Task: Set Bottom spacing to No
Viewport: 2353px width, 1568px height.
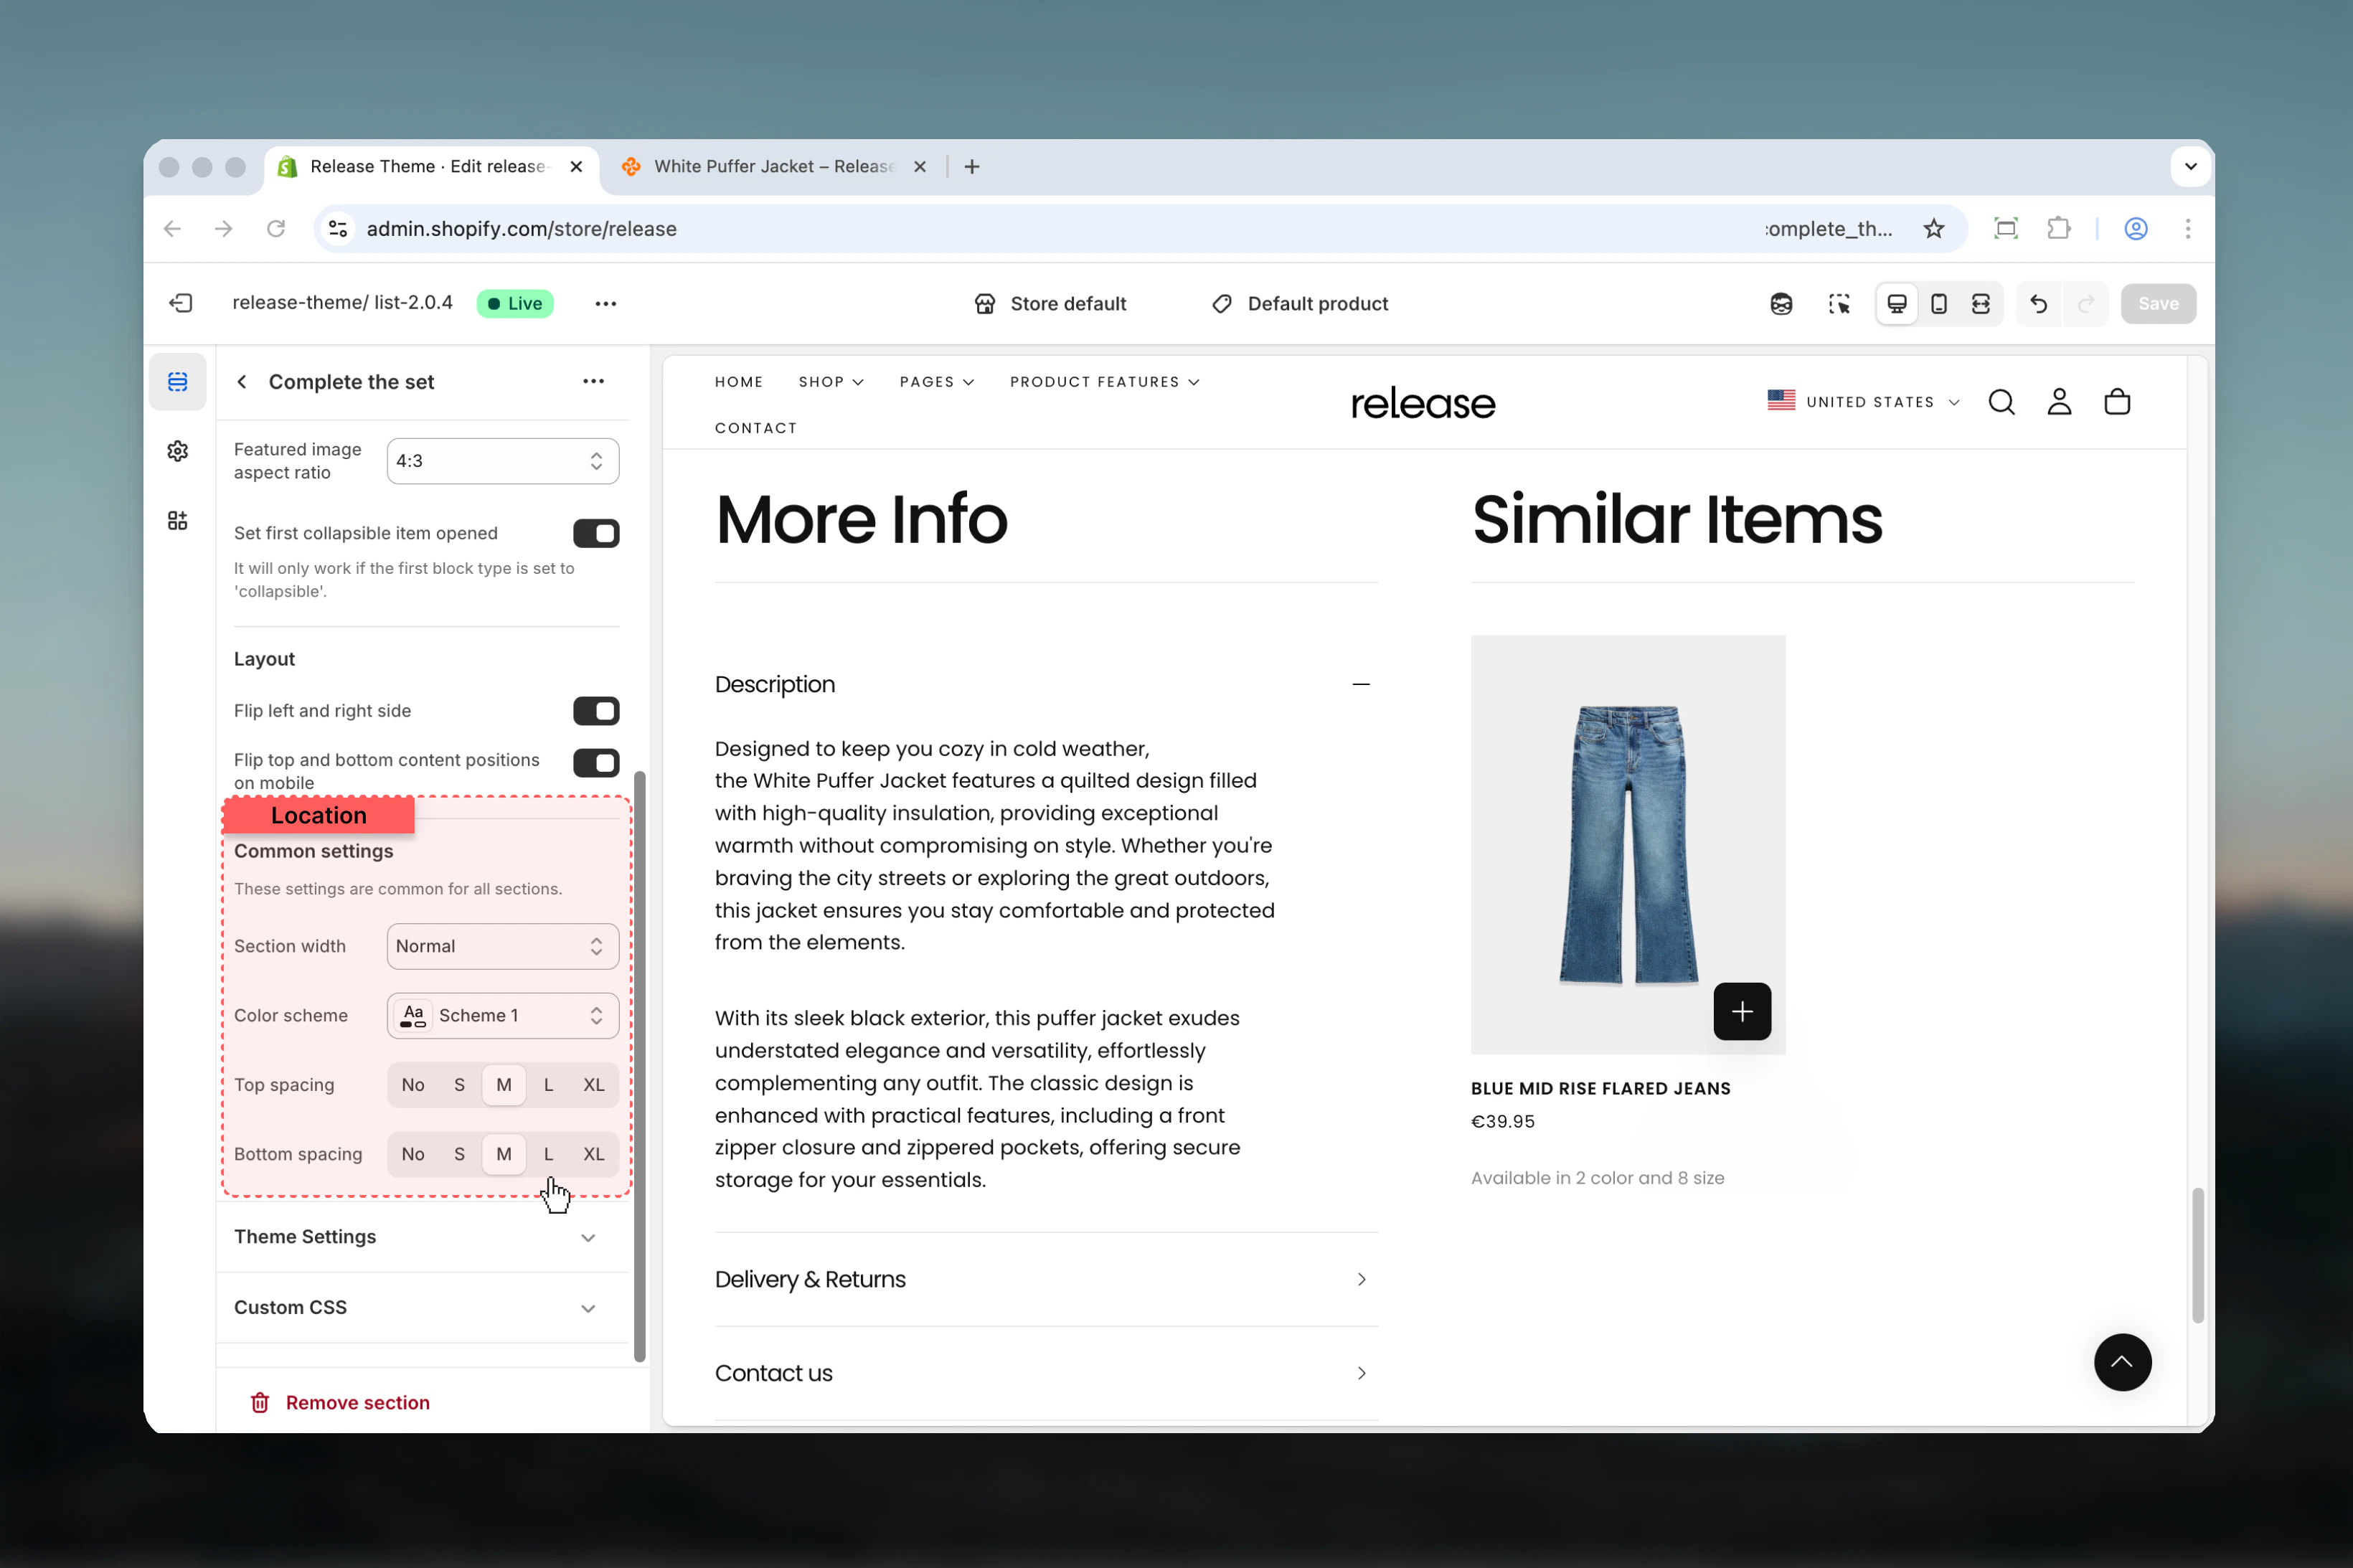Action: 413,1154
